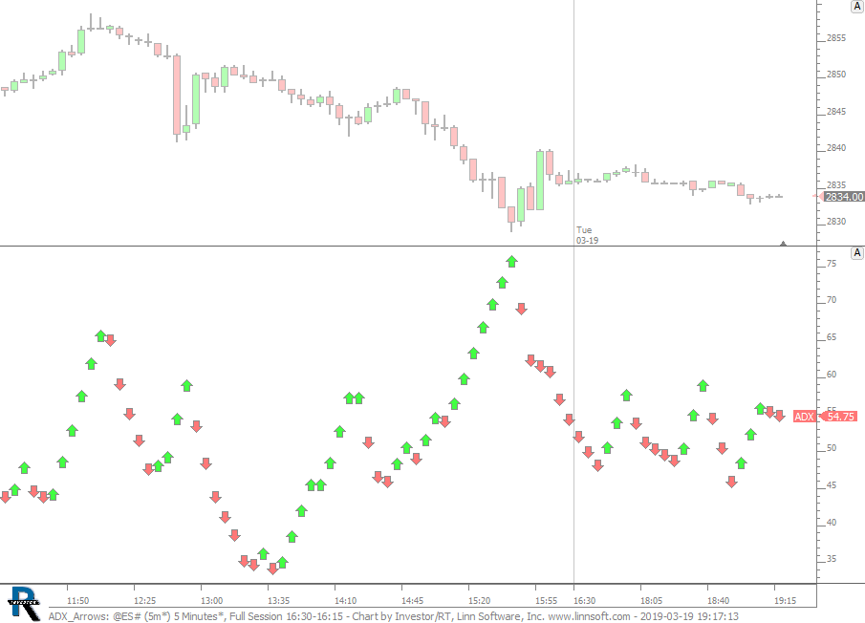
Task: Click the 75 level on ADX scale
Action: (832, 264)
